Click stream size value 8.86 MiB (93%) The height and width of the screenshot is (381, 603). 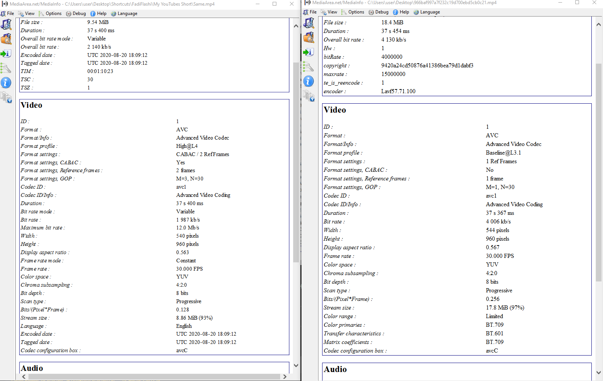194,318
